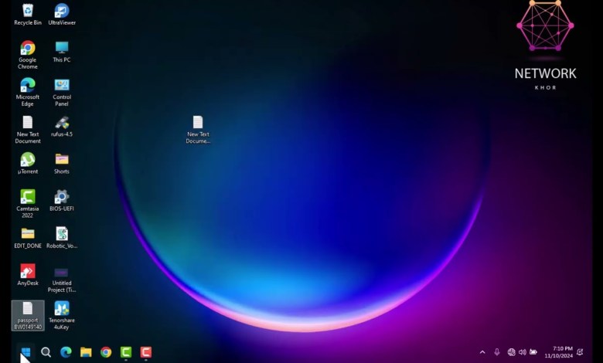Click the Google Chrome desktop shortcut
Screen dimensions: 603x363
click(28, 55)
